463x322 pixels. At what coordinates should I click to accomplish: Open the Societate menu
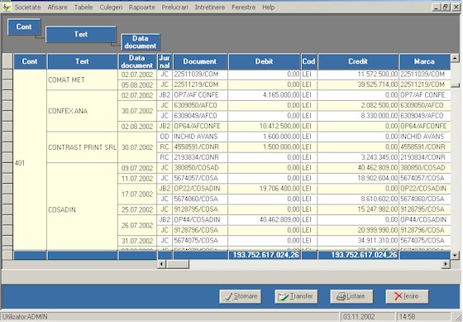click(x=28, y=7)
